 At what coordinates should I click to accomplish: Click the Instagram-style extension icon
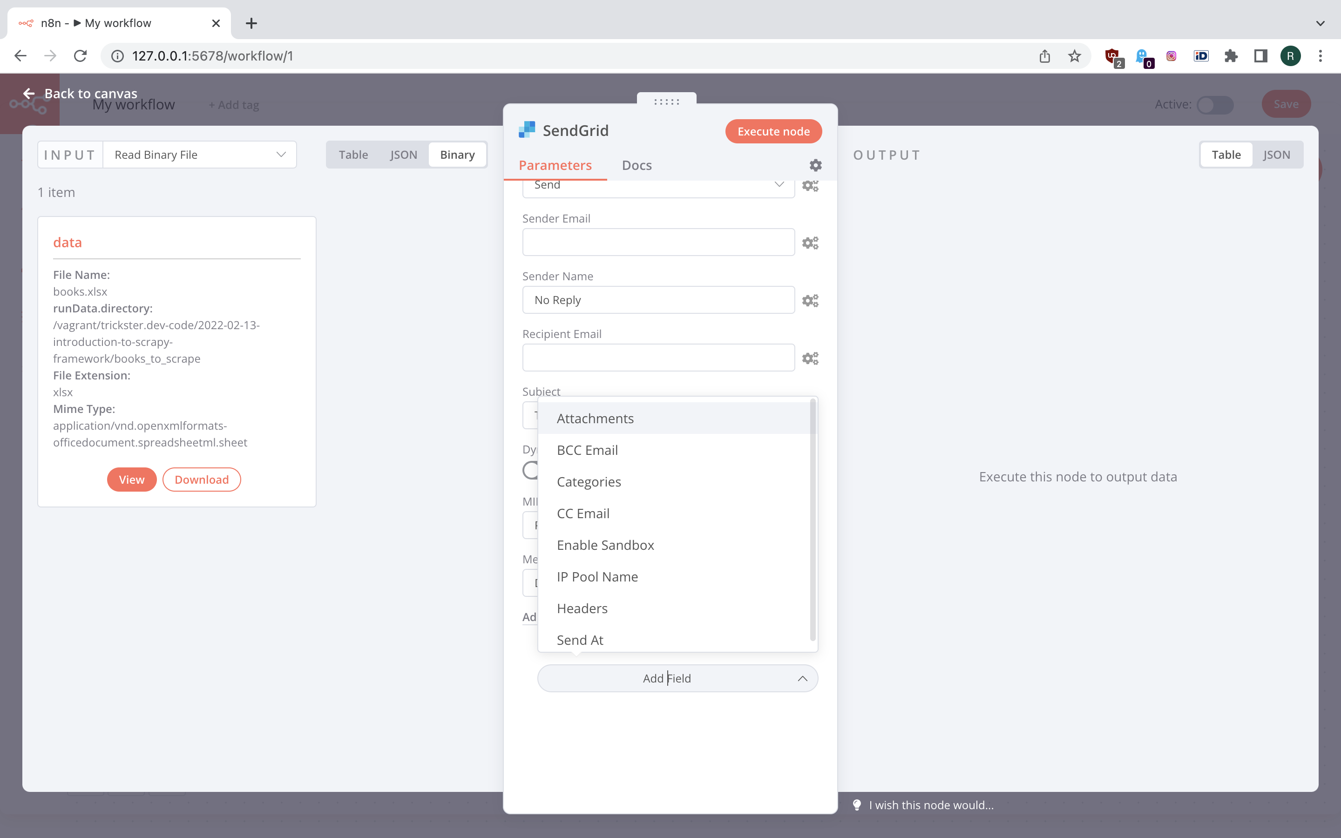tap(1172, 56)
